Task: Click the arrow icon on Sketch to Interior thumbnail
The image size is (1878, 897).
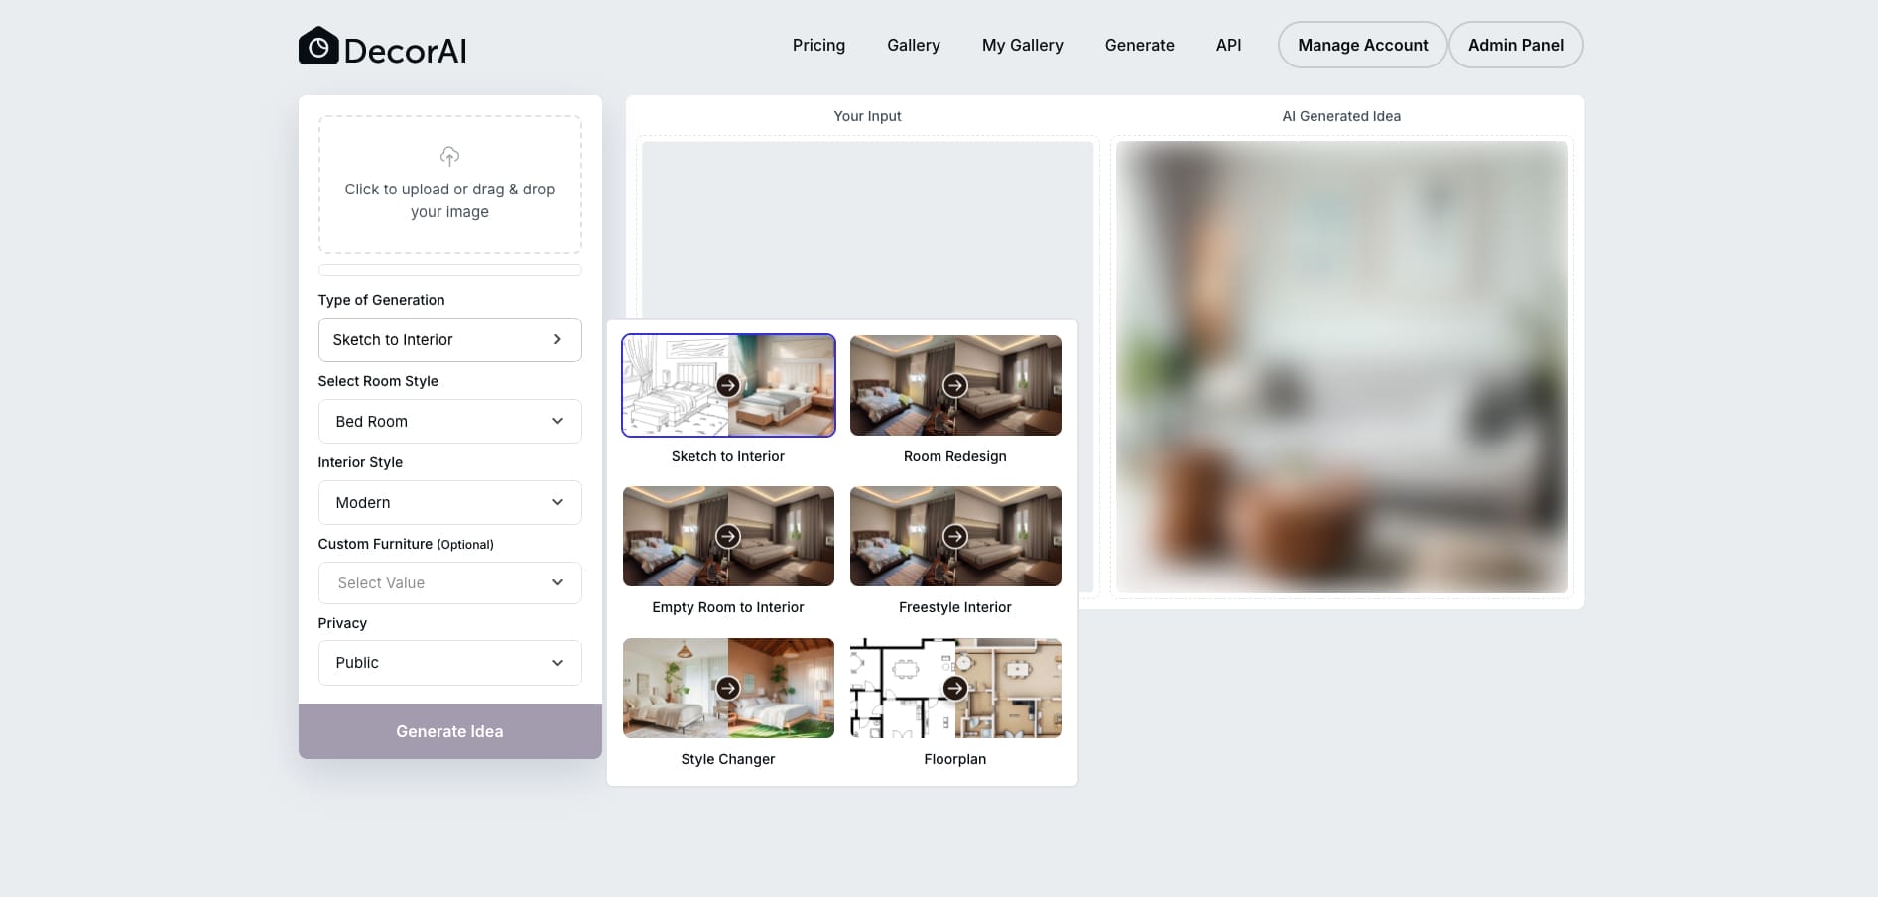Action: coord(728,385)
